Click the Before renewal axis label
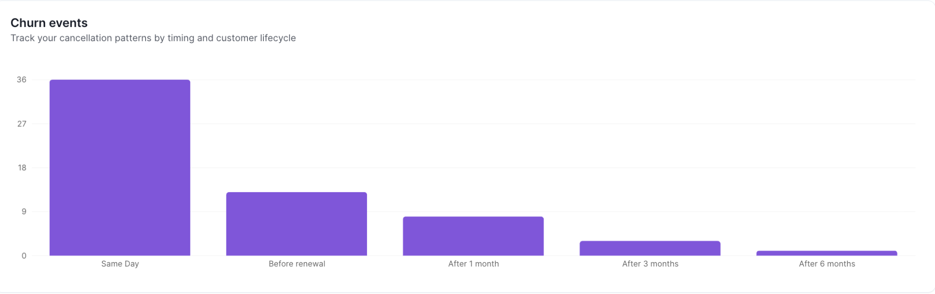The image size is (935, 294). tap(297, 264)
